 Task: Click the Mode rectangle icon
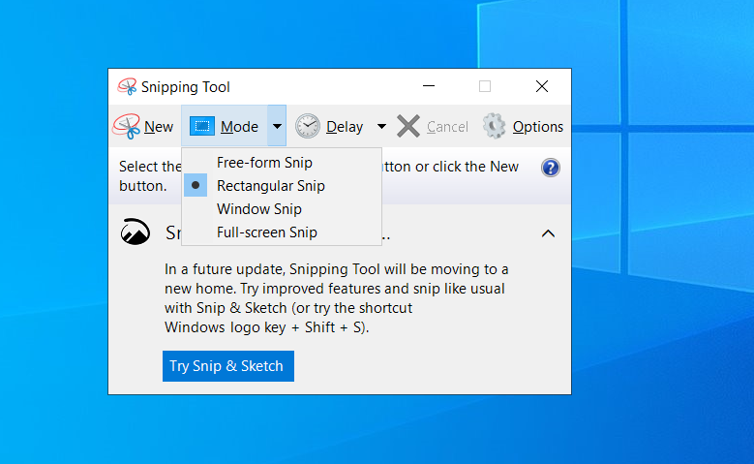[202, 126]
